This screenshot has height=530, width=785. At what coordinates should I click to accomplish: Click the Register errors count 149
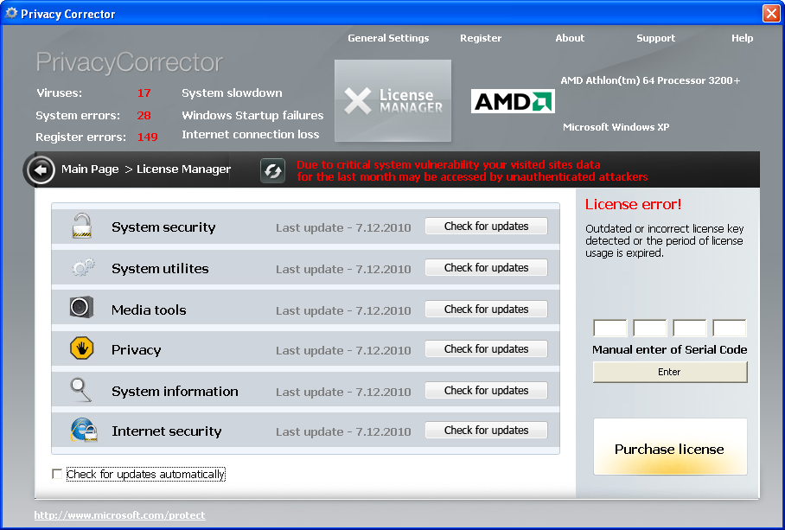click(x=148, y=137)
